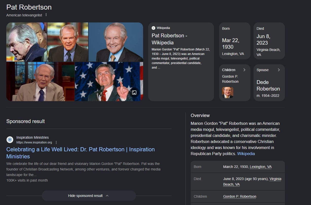Viewport: 311px width, 205px height.
Task: Click the Died card showing Jun 8, 2023
Action: click(269, 41)
